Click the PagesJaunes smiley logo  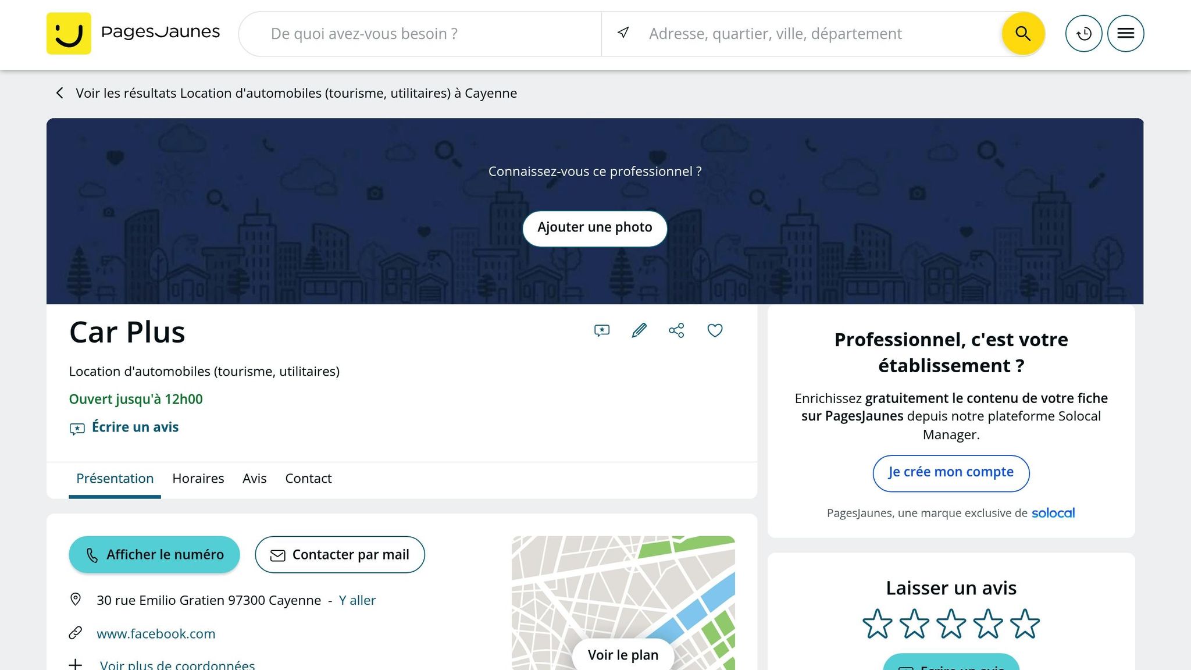(69, 34)
